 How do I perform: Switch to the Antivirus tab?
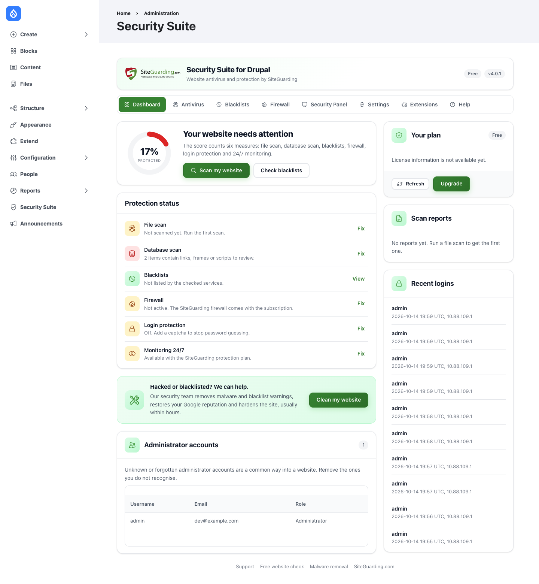189,105
